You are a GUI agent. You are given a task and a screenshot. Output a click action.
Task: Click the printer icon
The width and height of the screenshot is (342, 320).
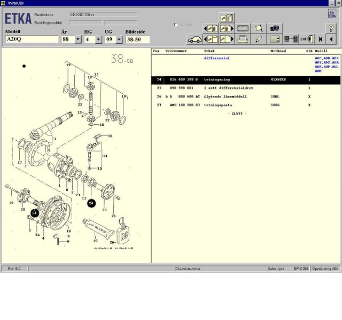tap(243, 39)
